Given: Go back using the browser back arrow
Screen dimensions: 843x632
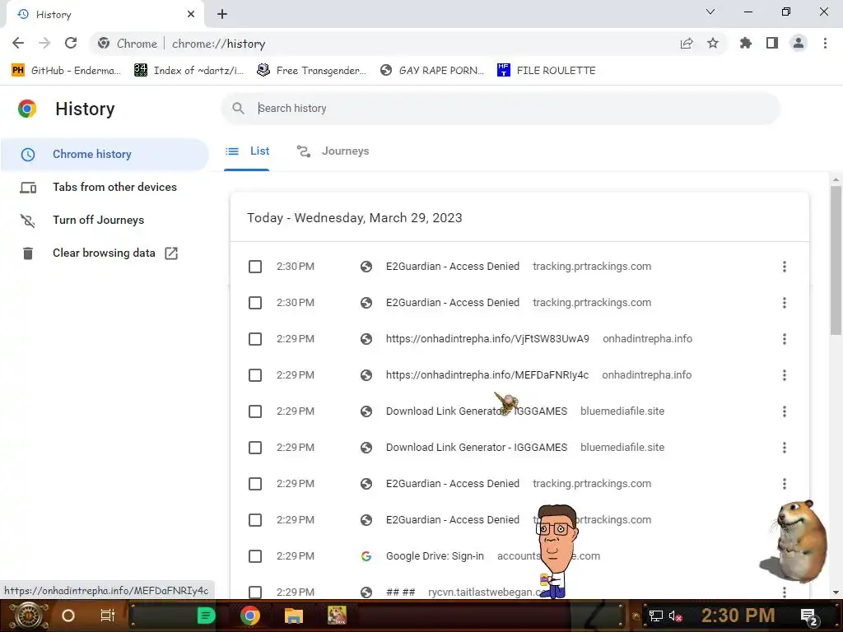Looking at the screenshot, I should click(18, 43).
